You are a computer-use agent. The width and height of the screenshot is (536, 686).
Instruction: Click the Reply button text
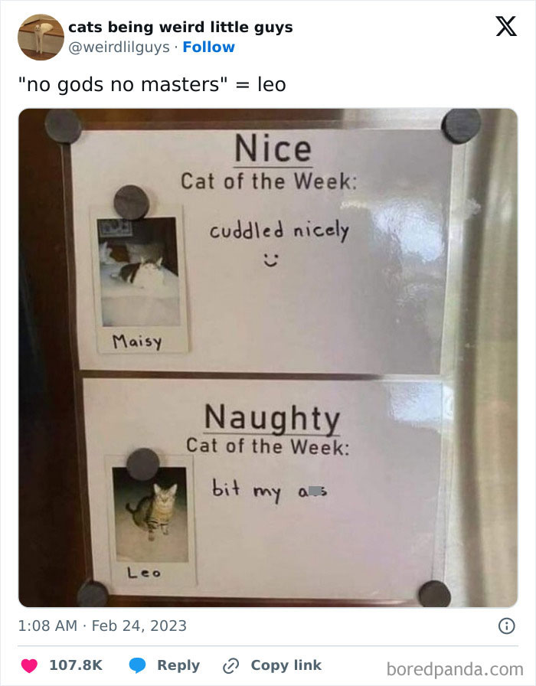(178, 665)
